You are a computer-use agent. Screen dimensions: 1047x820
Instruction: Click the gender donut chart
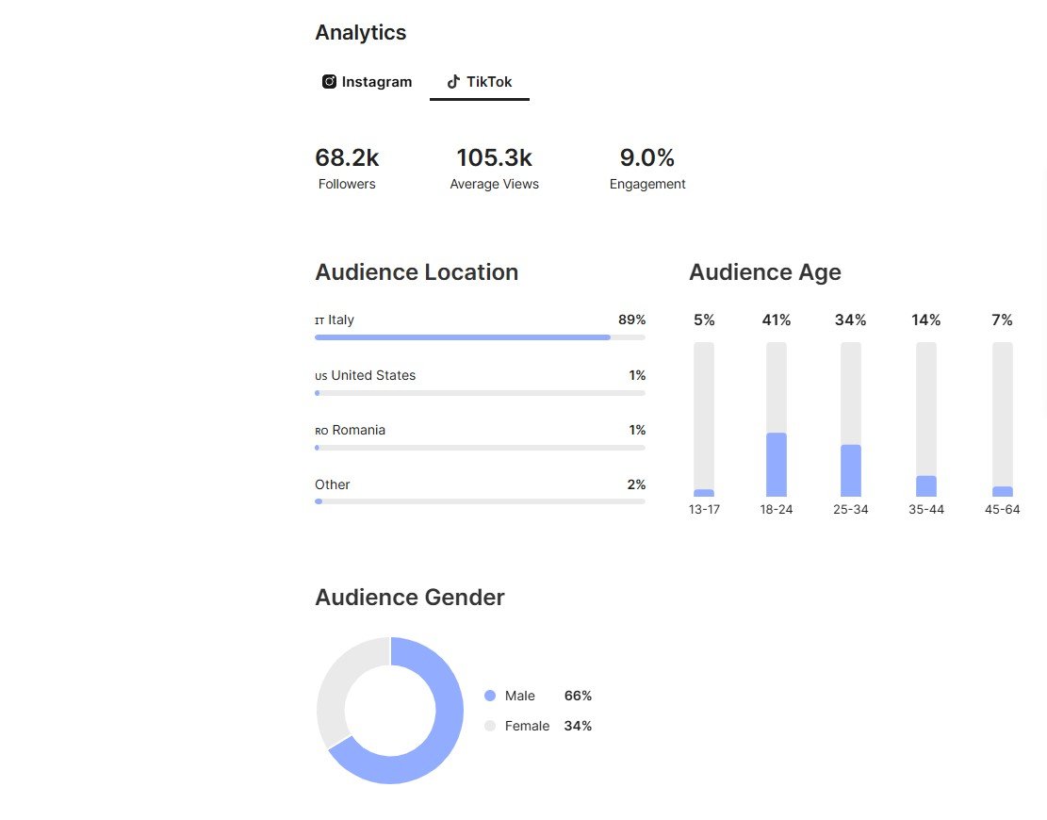(390, 711)
